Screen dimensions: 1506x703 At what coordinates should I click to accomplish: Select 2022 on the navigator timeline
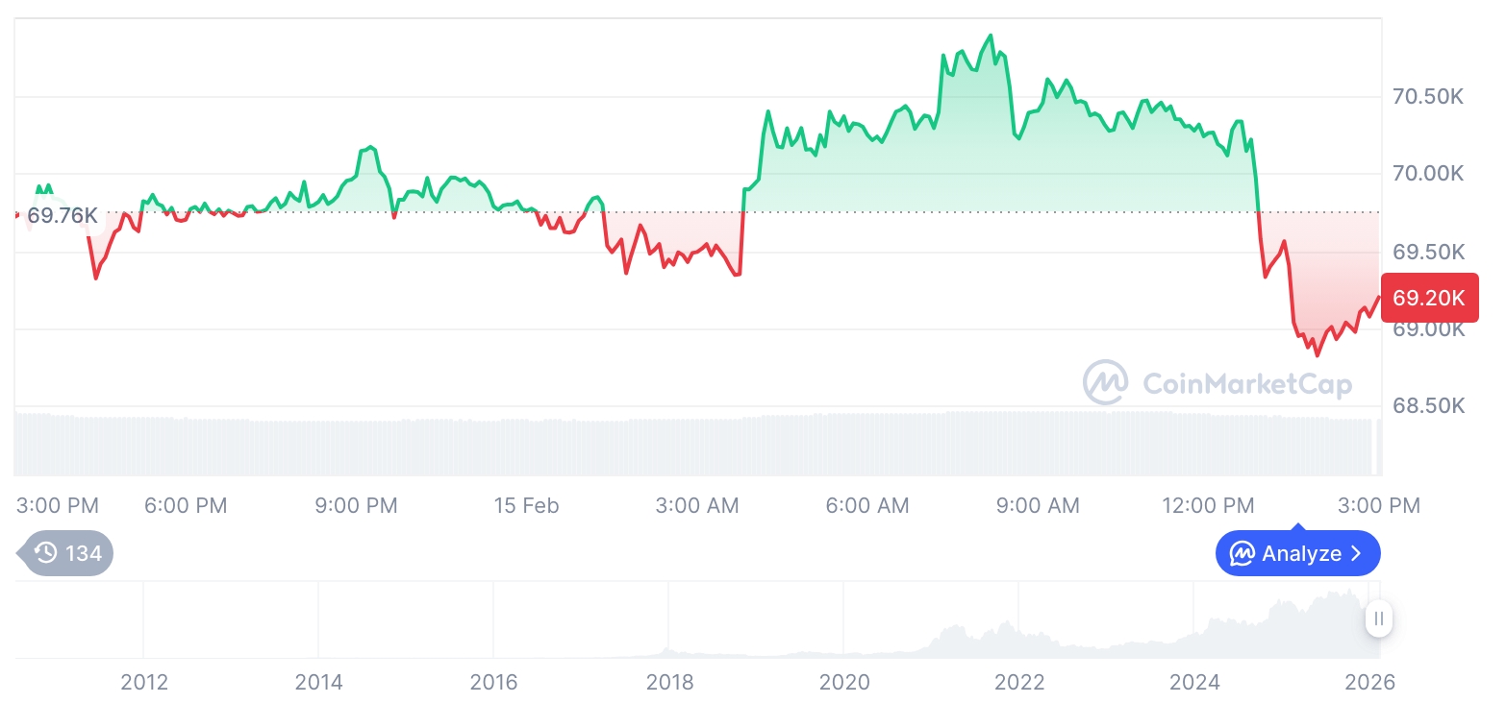[x=1019, y=683]
